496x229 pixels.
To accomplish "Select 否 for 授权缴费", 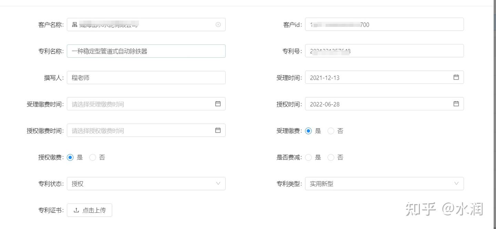I will 93,157.
